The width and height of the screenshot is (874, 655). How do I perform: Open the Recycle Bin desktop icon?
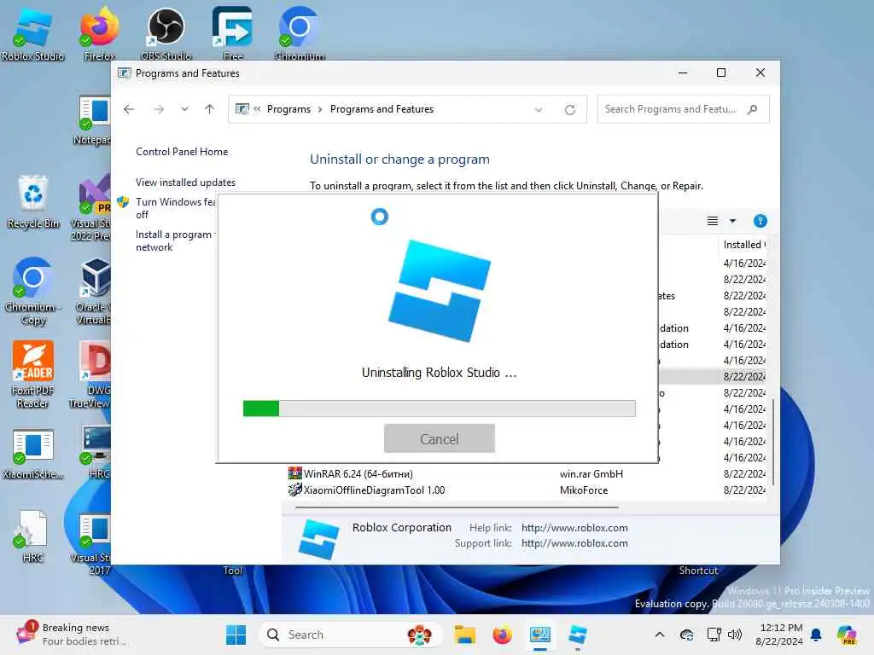pos(33,201)
